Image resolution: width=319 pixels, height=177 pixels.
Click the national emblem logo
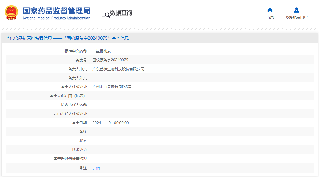click(x=12, y=13)
